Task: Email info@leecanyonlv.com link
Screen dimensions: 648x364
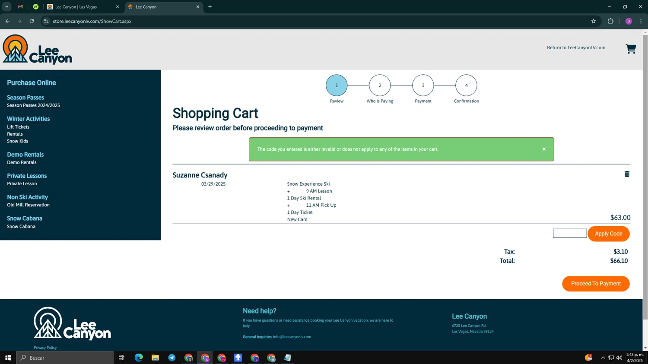Action: pos(292,337)
